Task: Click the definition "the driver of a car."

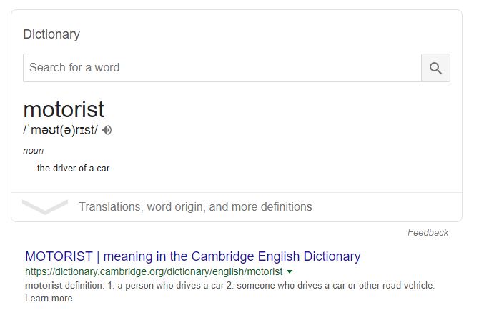Action: [x=74, y=169]
